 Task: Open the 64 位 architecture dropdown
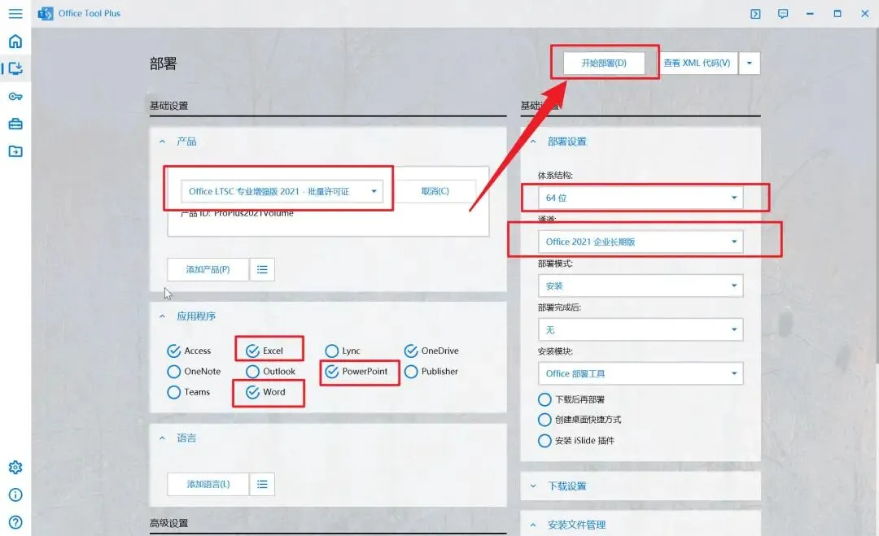click(641, 198)
